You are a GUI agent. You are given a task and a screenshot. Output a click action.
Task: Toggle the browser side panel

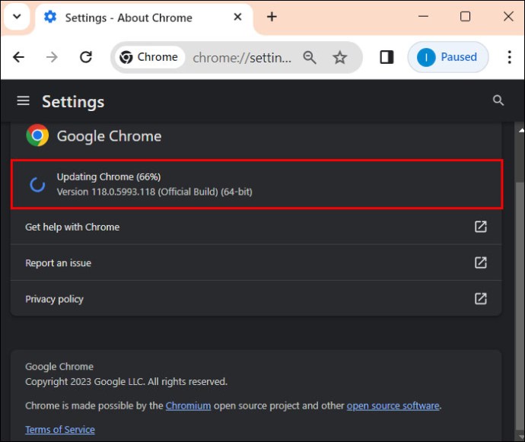tap(387, 57)
